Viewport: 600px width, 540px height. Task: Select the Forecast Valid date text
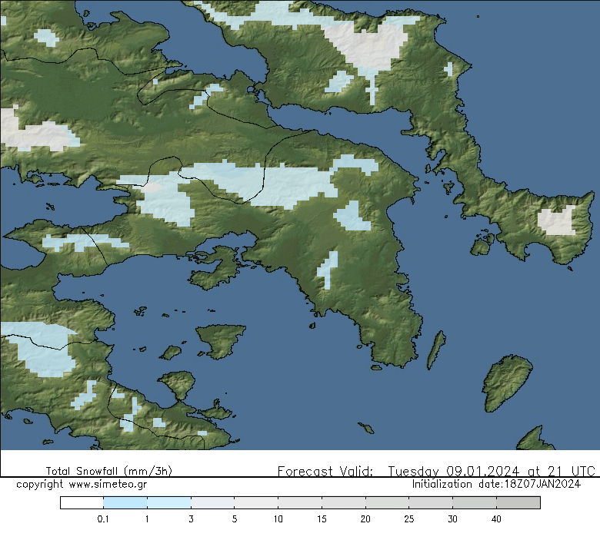(x=436, y=471)
